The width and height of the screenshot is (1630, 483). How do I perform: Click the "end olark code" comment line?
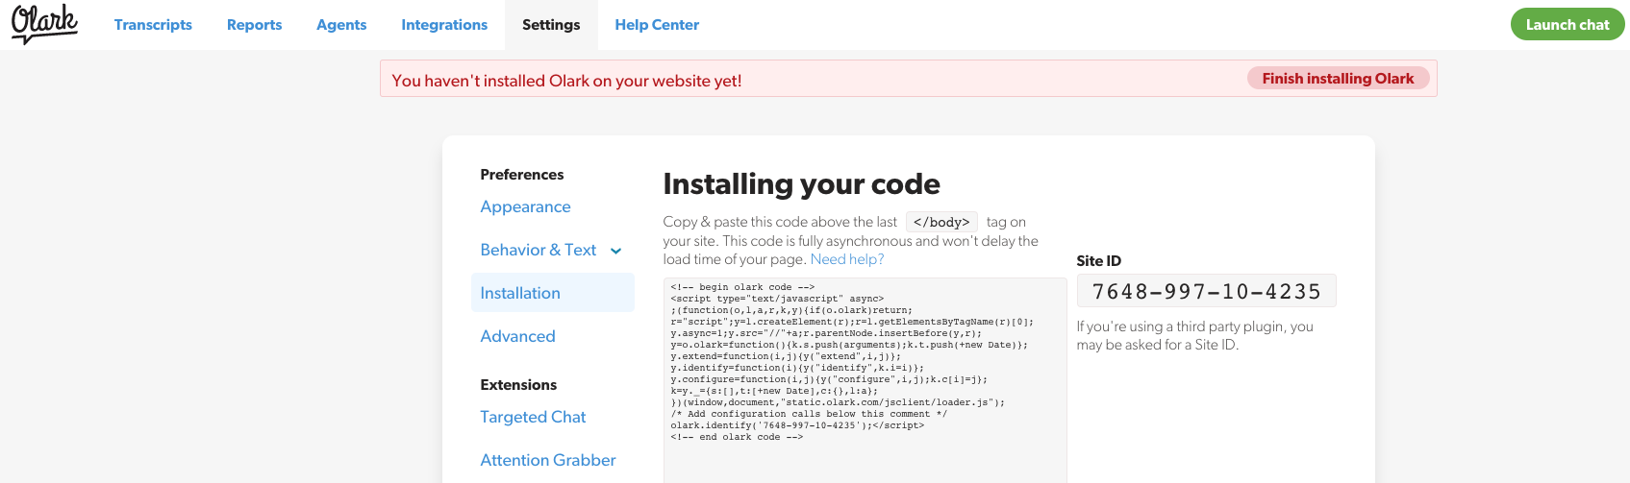tap(737, 437)
